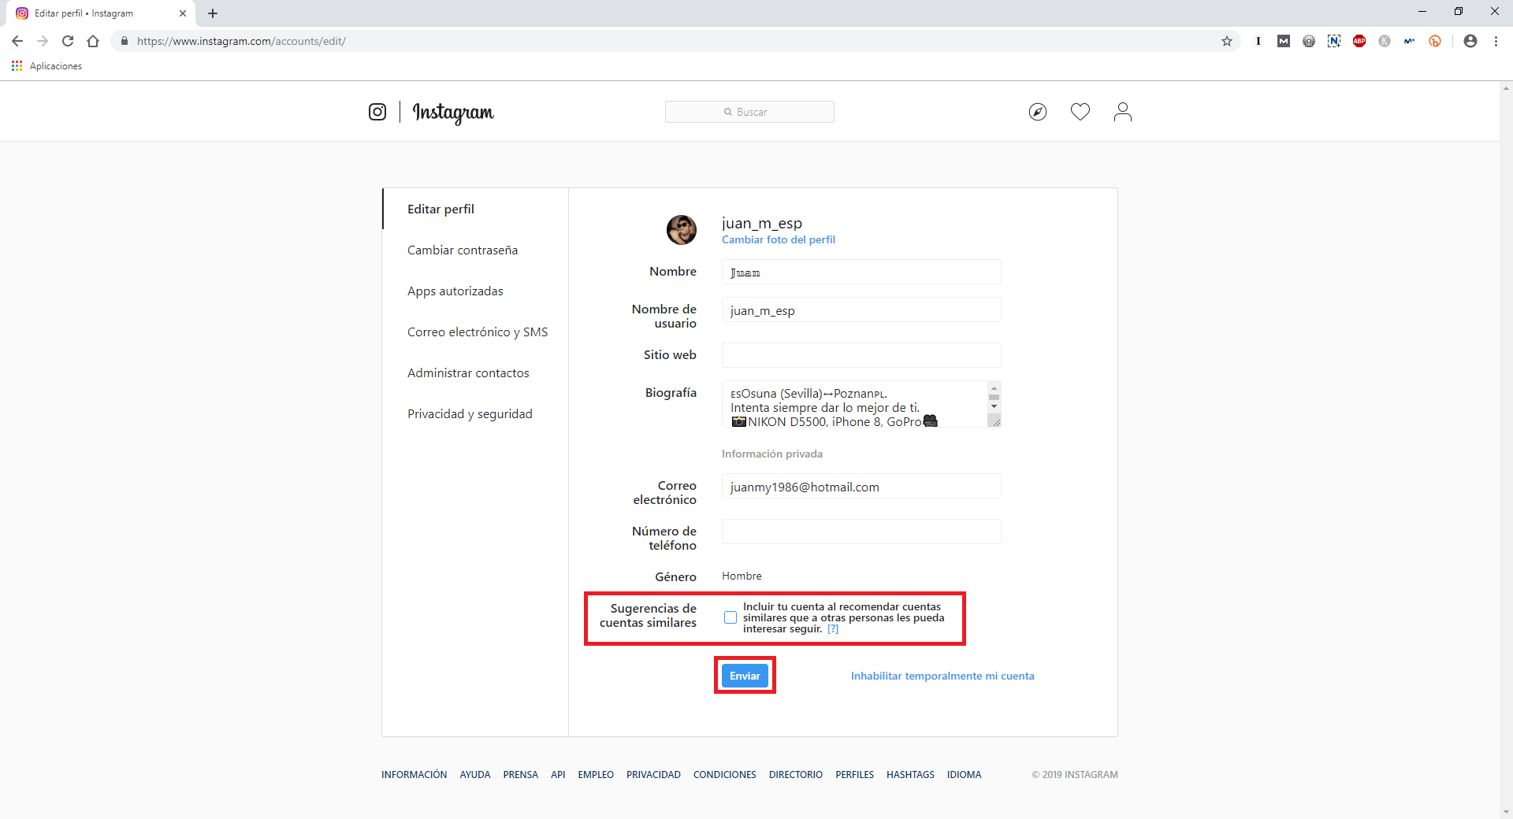1513x819 pixels.
Task: Open a new browser tab
Action: [213, 13]
